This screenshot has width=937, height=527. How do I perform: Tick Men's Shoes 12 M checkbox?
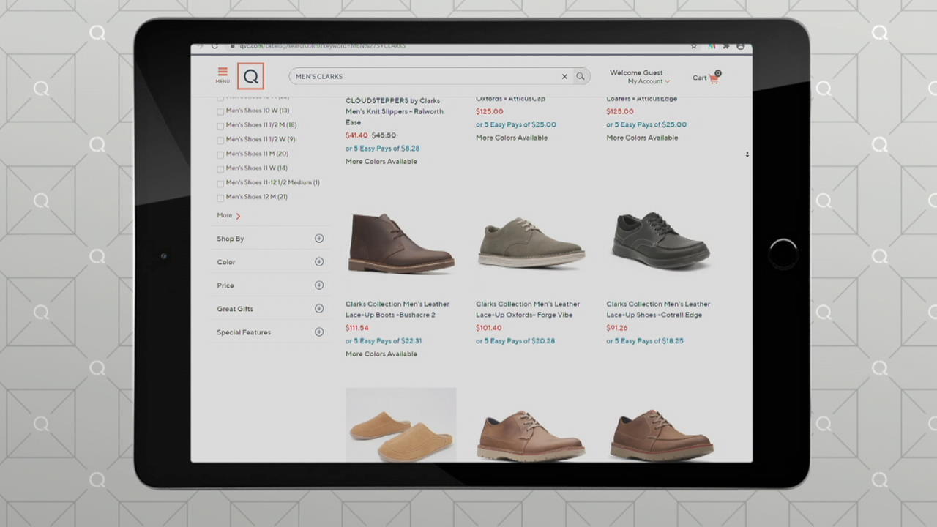[x=220, y=198]
